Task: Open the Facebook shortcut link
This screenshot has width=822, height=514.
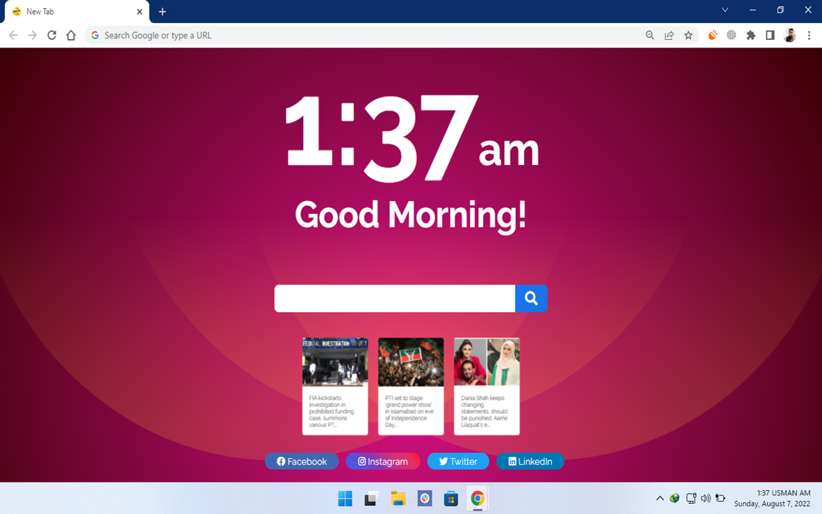Action: click(302, 461)
